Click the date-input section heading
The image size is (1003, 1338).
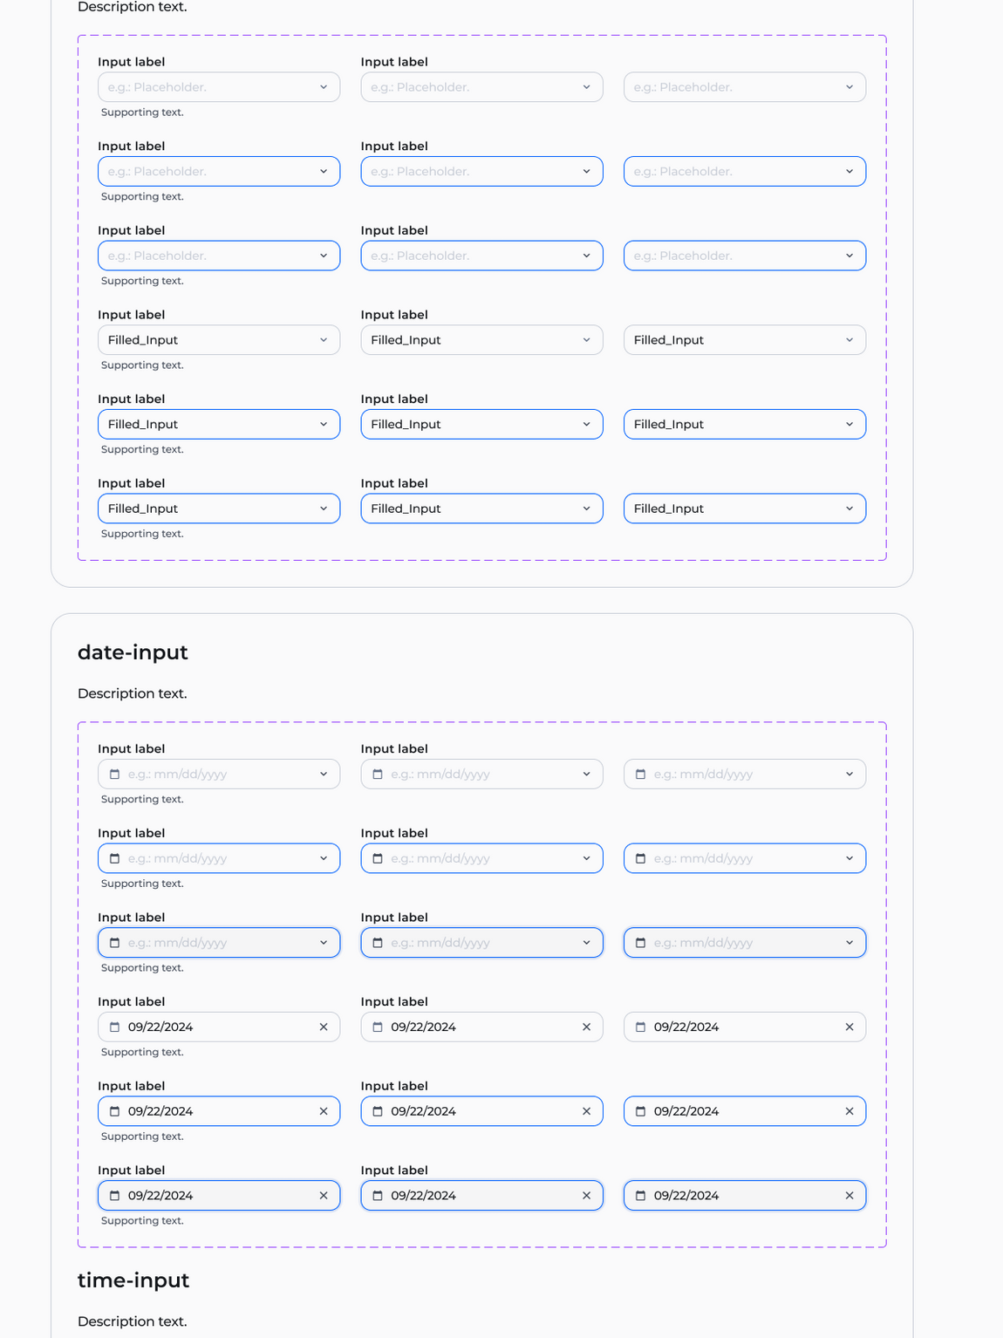click(x=133, y=652)
